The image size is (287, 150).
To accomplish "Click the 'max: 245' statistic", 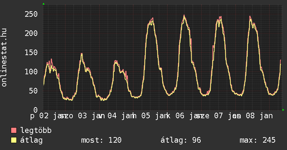I will pos(257,140).
